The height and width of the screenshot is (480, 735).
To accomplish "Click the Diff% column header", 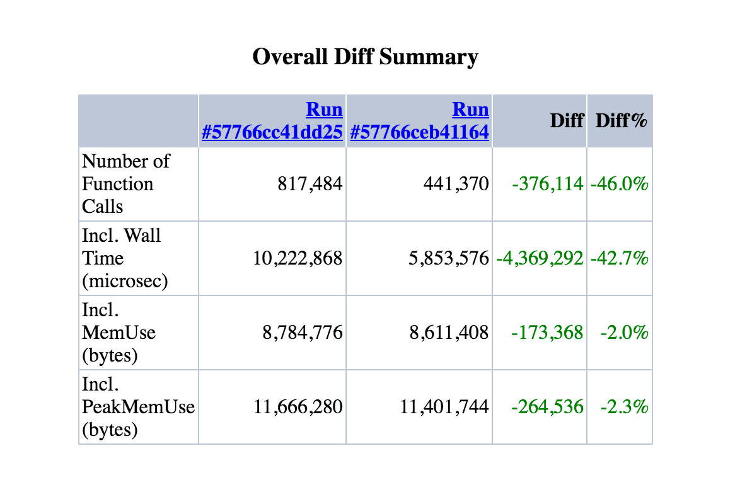I will tap(621, 121).
